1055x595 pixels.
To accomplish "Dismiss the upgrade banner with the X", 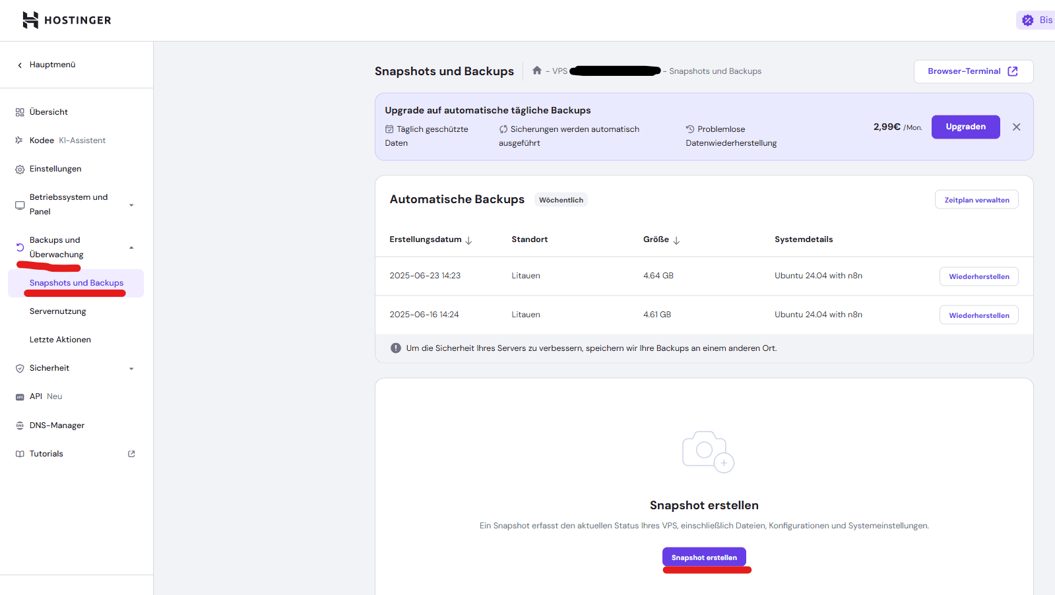I will coord(1017,127).
